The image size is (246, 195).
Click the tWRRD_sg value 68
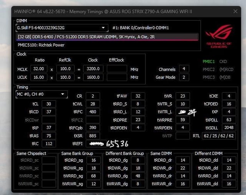coord(94,176)
